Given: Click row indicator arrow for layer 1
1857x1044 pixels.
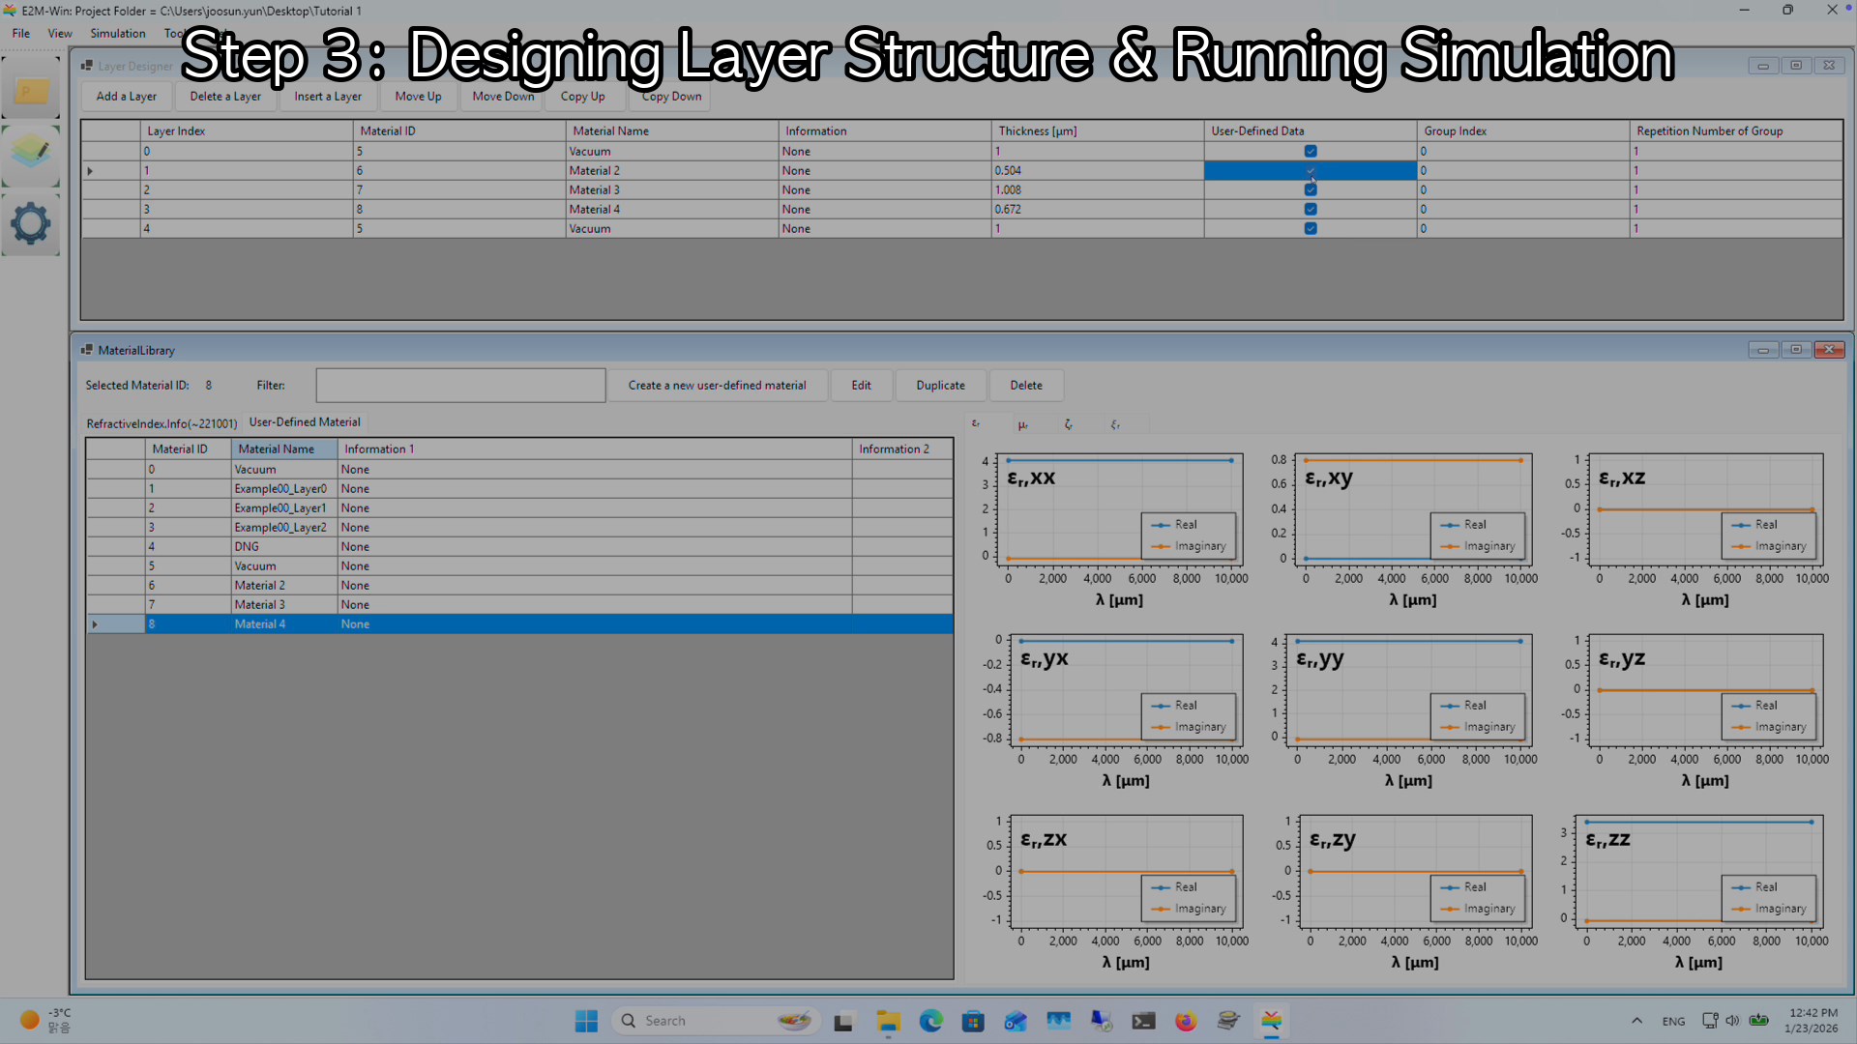Looking at the screenshot, I should point(90,171).
